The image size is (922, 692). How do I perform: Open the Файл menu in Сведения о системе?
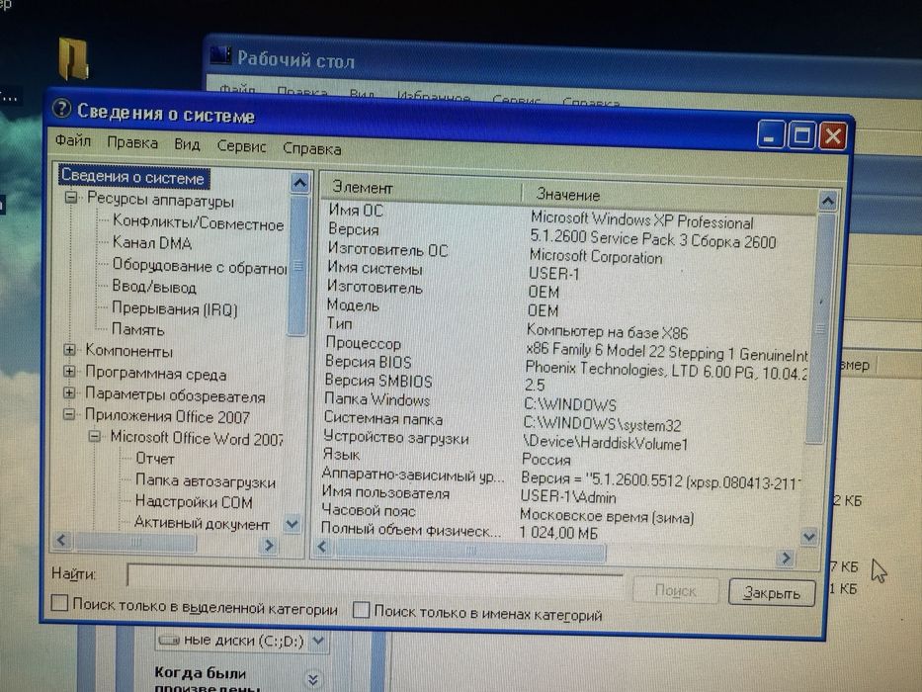[73, 140]
